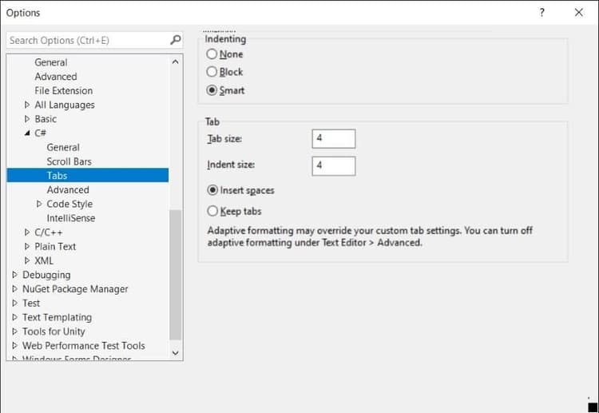Select Basic in the tree

coord(46,119)
